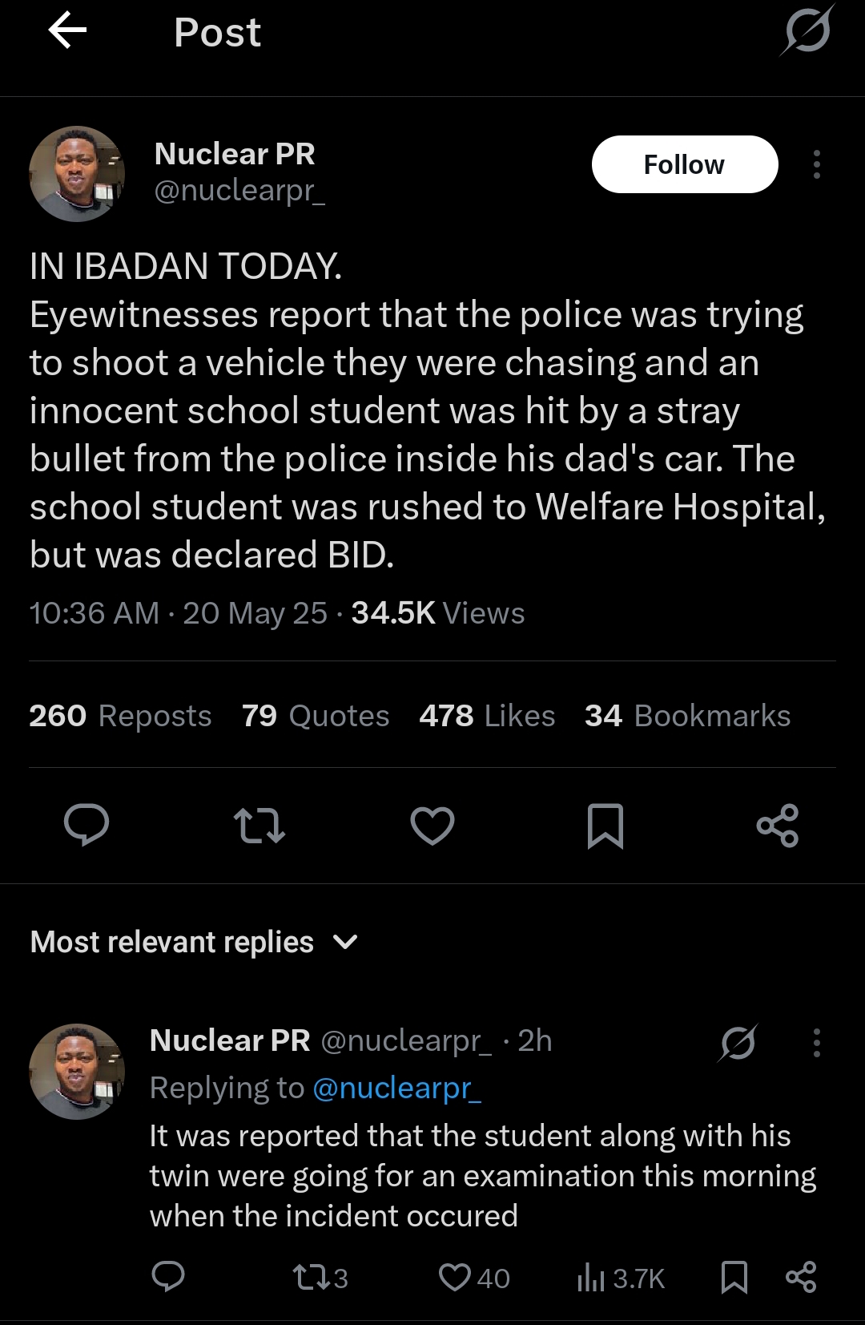Like the reply with 40 likes
The width and height of the screenshot is (865, 1325).
click(x=455, y=1278)
